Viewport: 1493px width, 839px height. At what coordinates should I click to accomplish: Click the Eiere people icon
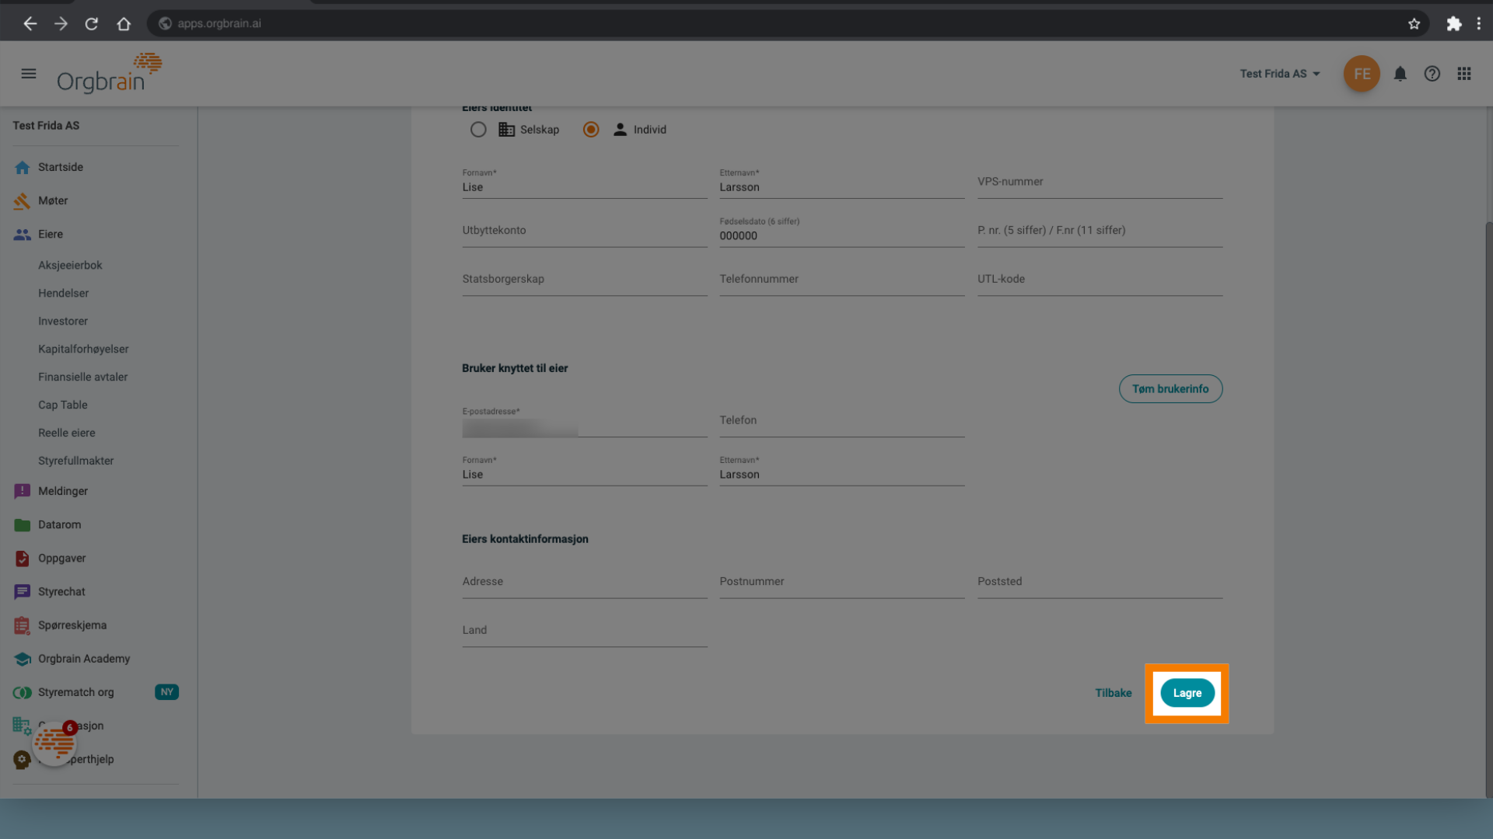pyautogui.click(x=22, y=235)
